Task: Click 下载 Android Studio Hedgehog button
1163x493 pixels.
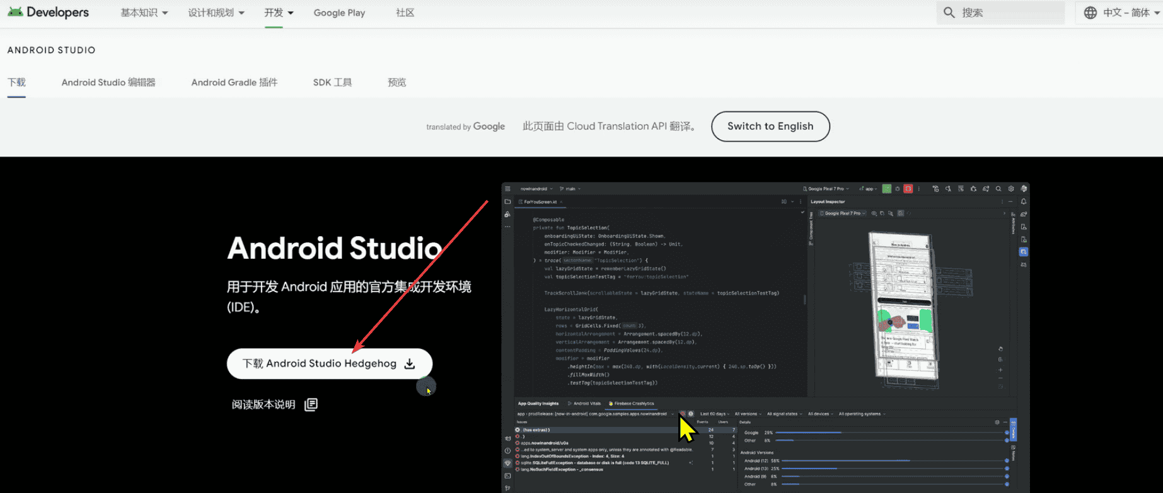Action: (329, 364)
